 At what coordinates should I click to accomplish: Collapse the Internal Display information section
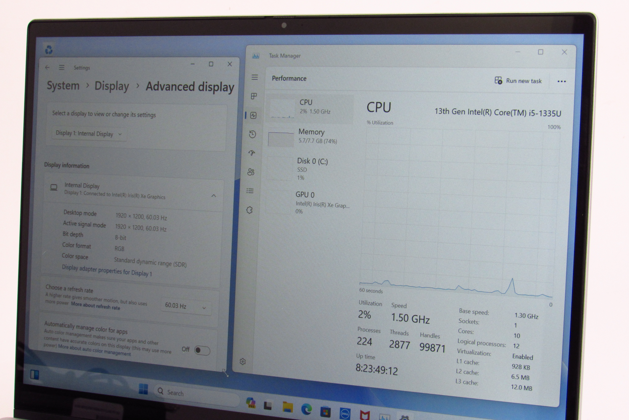tap(214, 196)
